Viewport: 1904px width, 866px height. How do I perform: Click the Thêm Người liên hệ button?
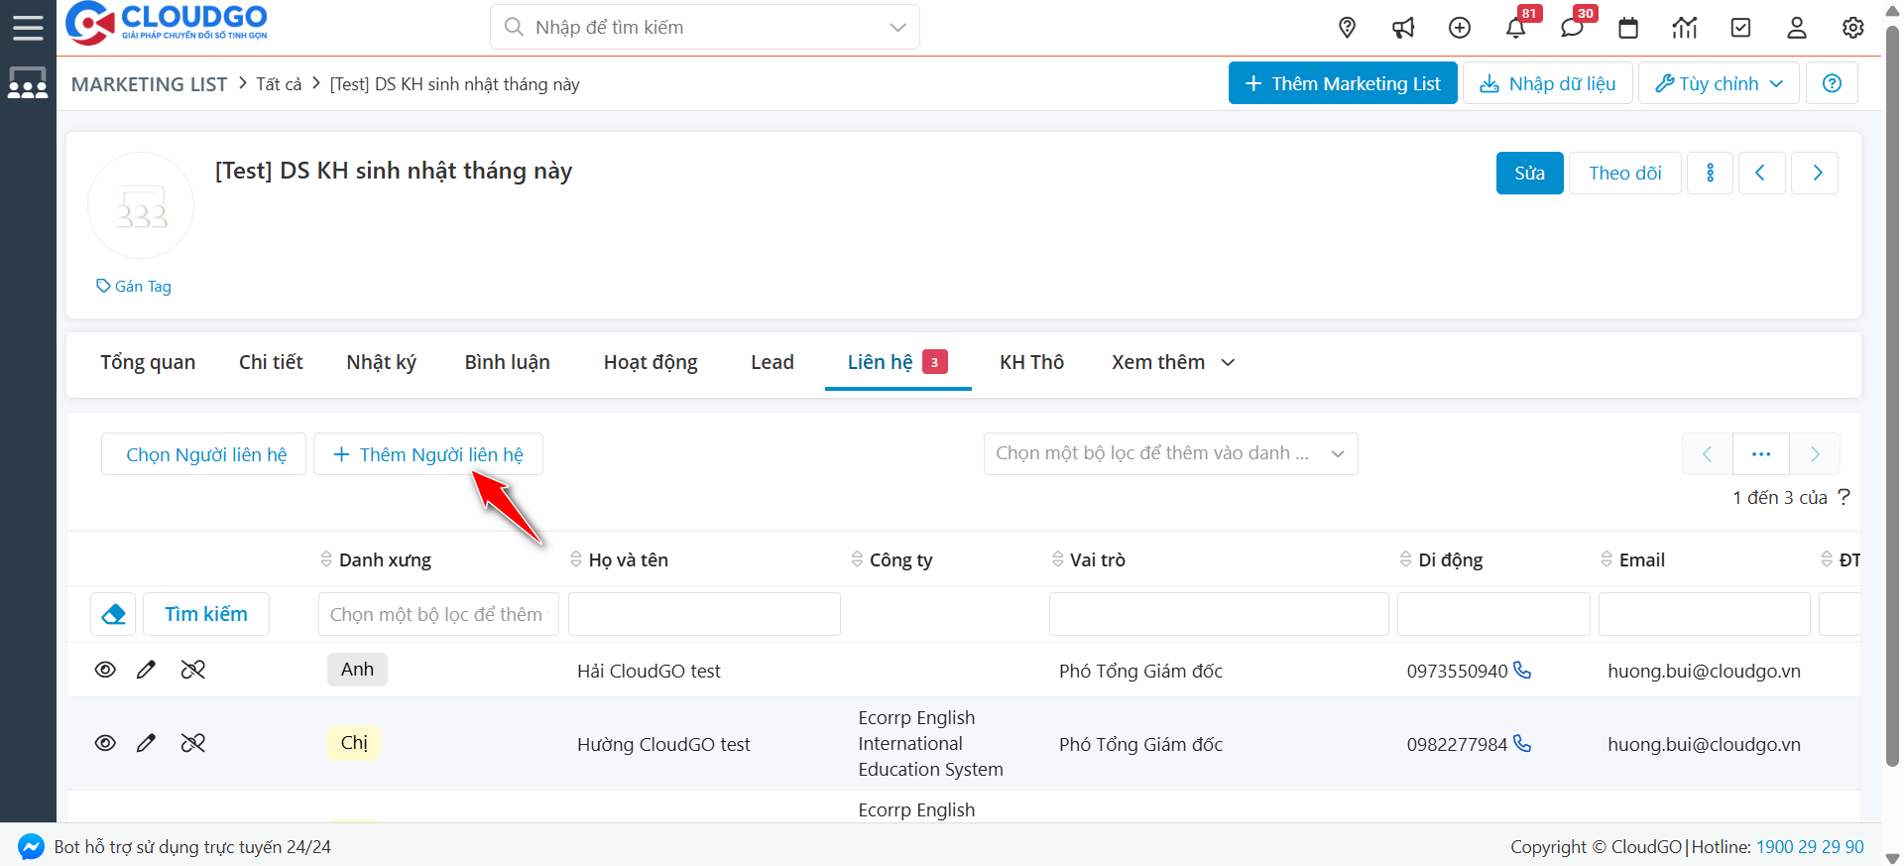428,454
